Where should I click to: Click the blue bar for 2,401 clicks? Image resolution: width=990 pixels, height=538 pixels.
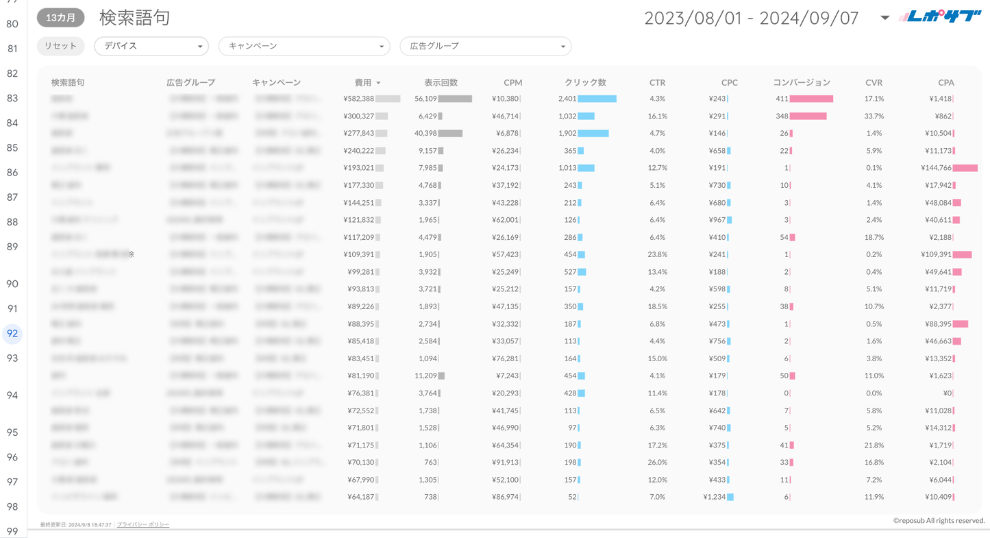tap(597, 99)
